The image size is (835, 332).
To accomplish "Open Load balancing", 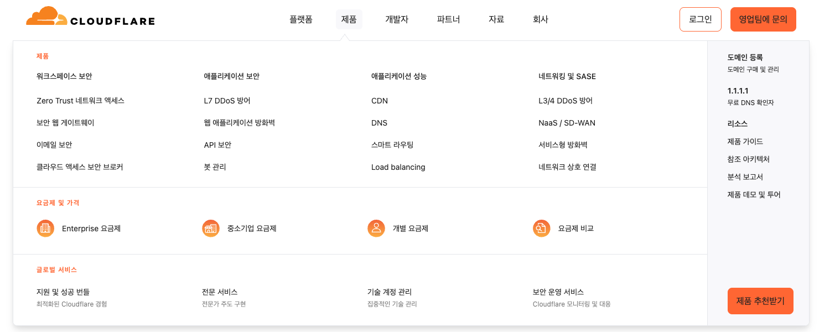I will point(398,167).
